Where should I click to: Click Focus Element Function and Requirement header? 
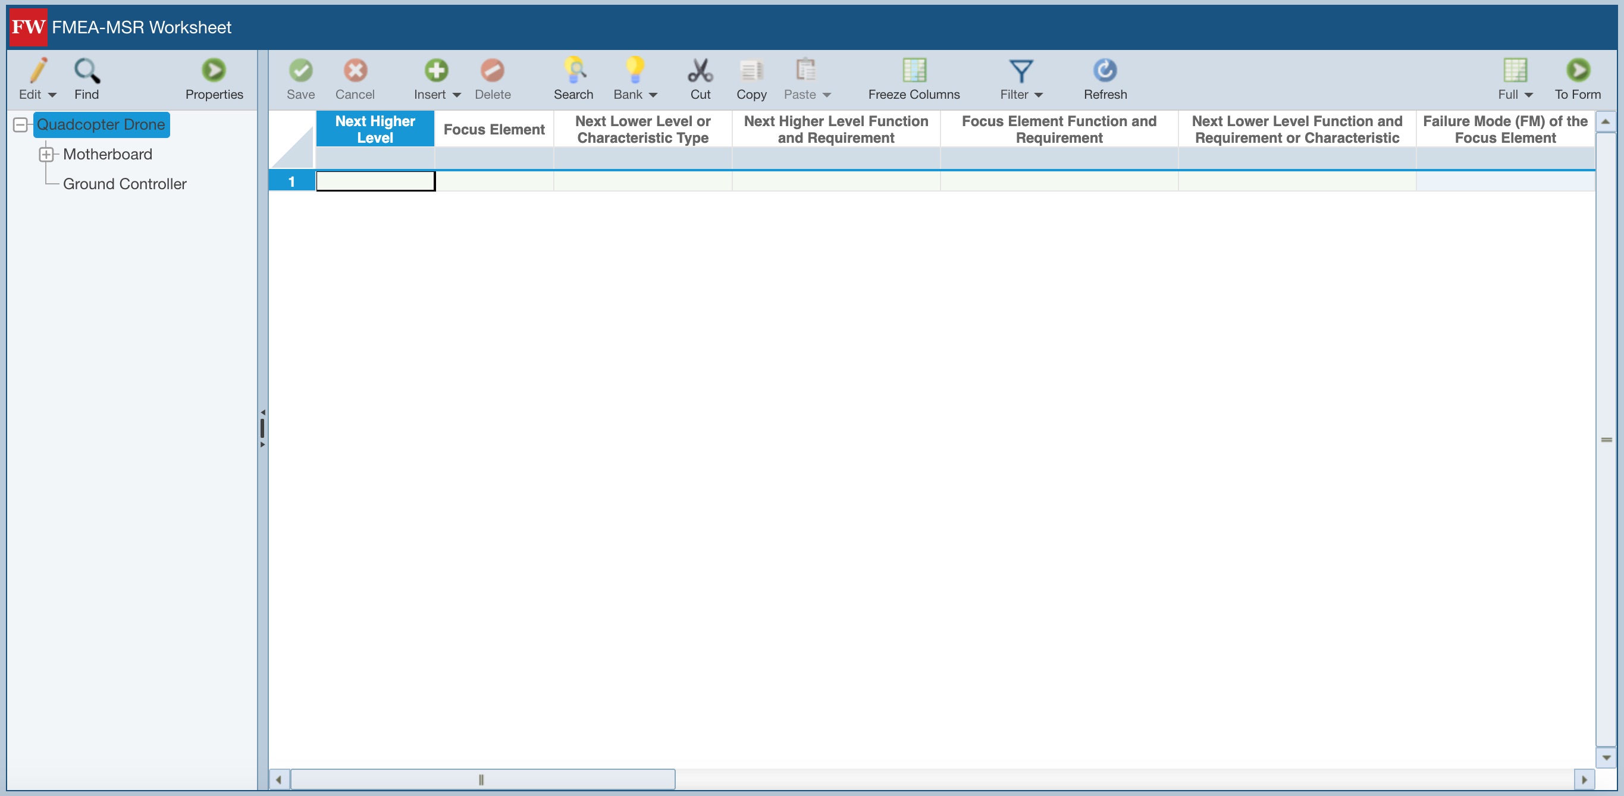pos(1059,129)
